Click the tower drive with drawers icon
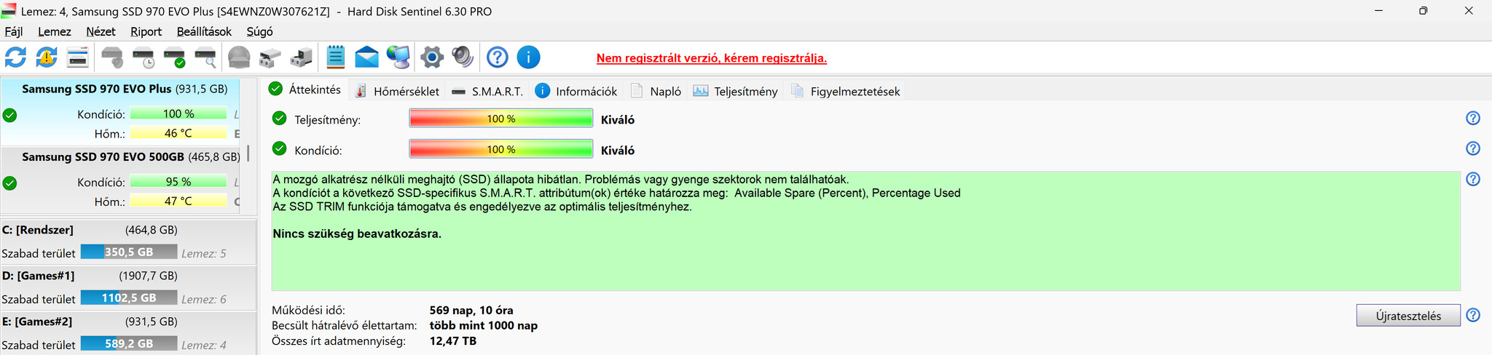Image resolution: width=1492 pixels, height=355 pixels. [x=302, y=57]
